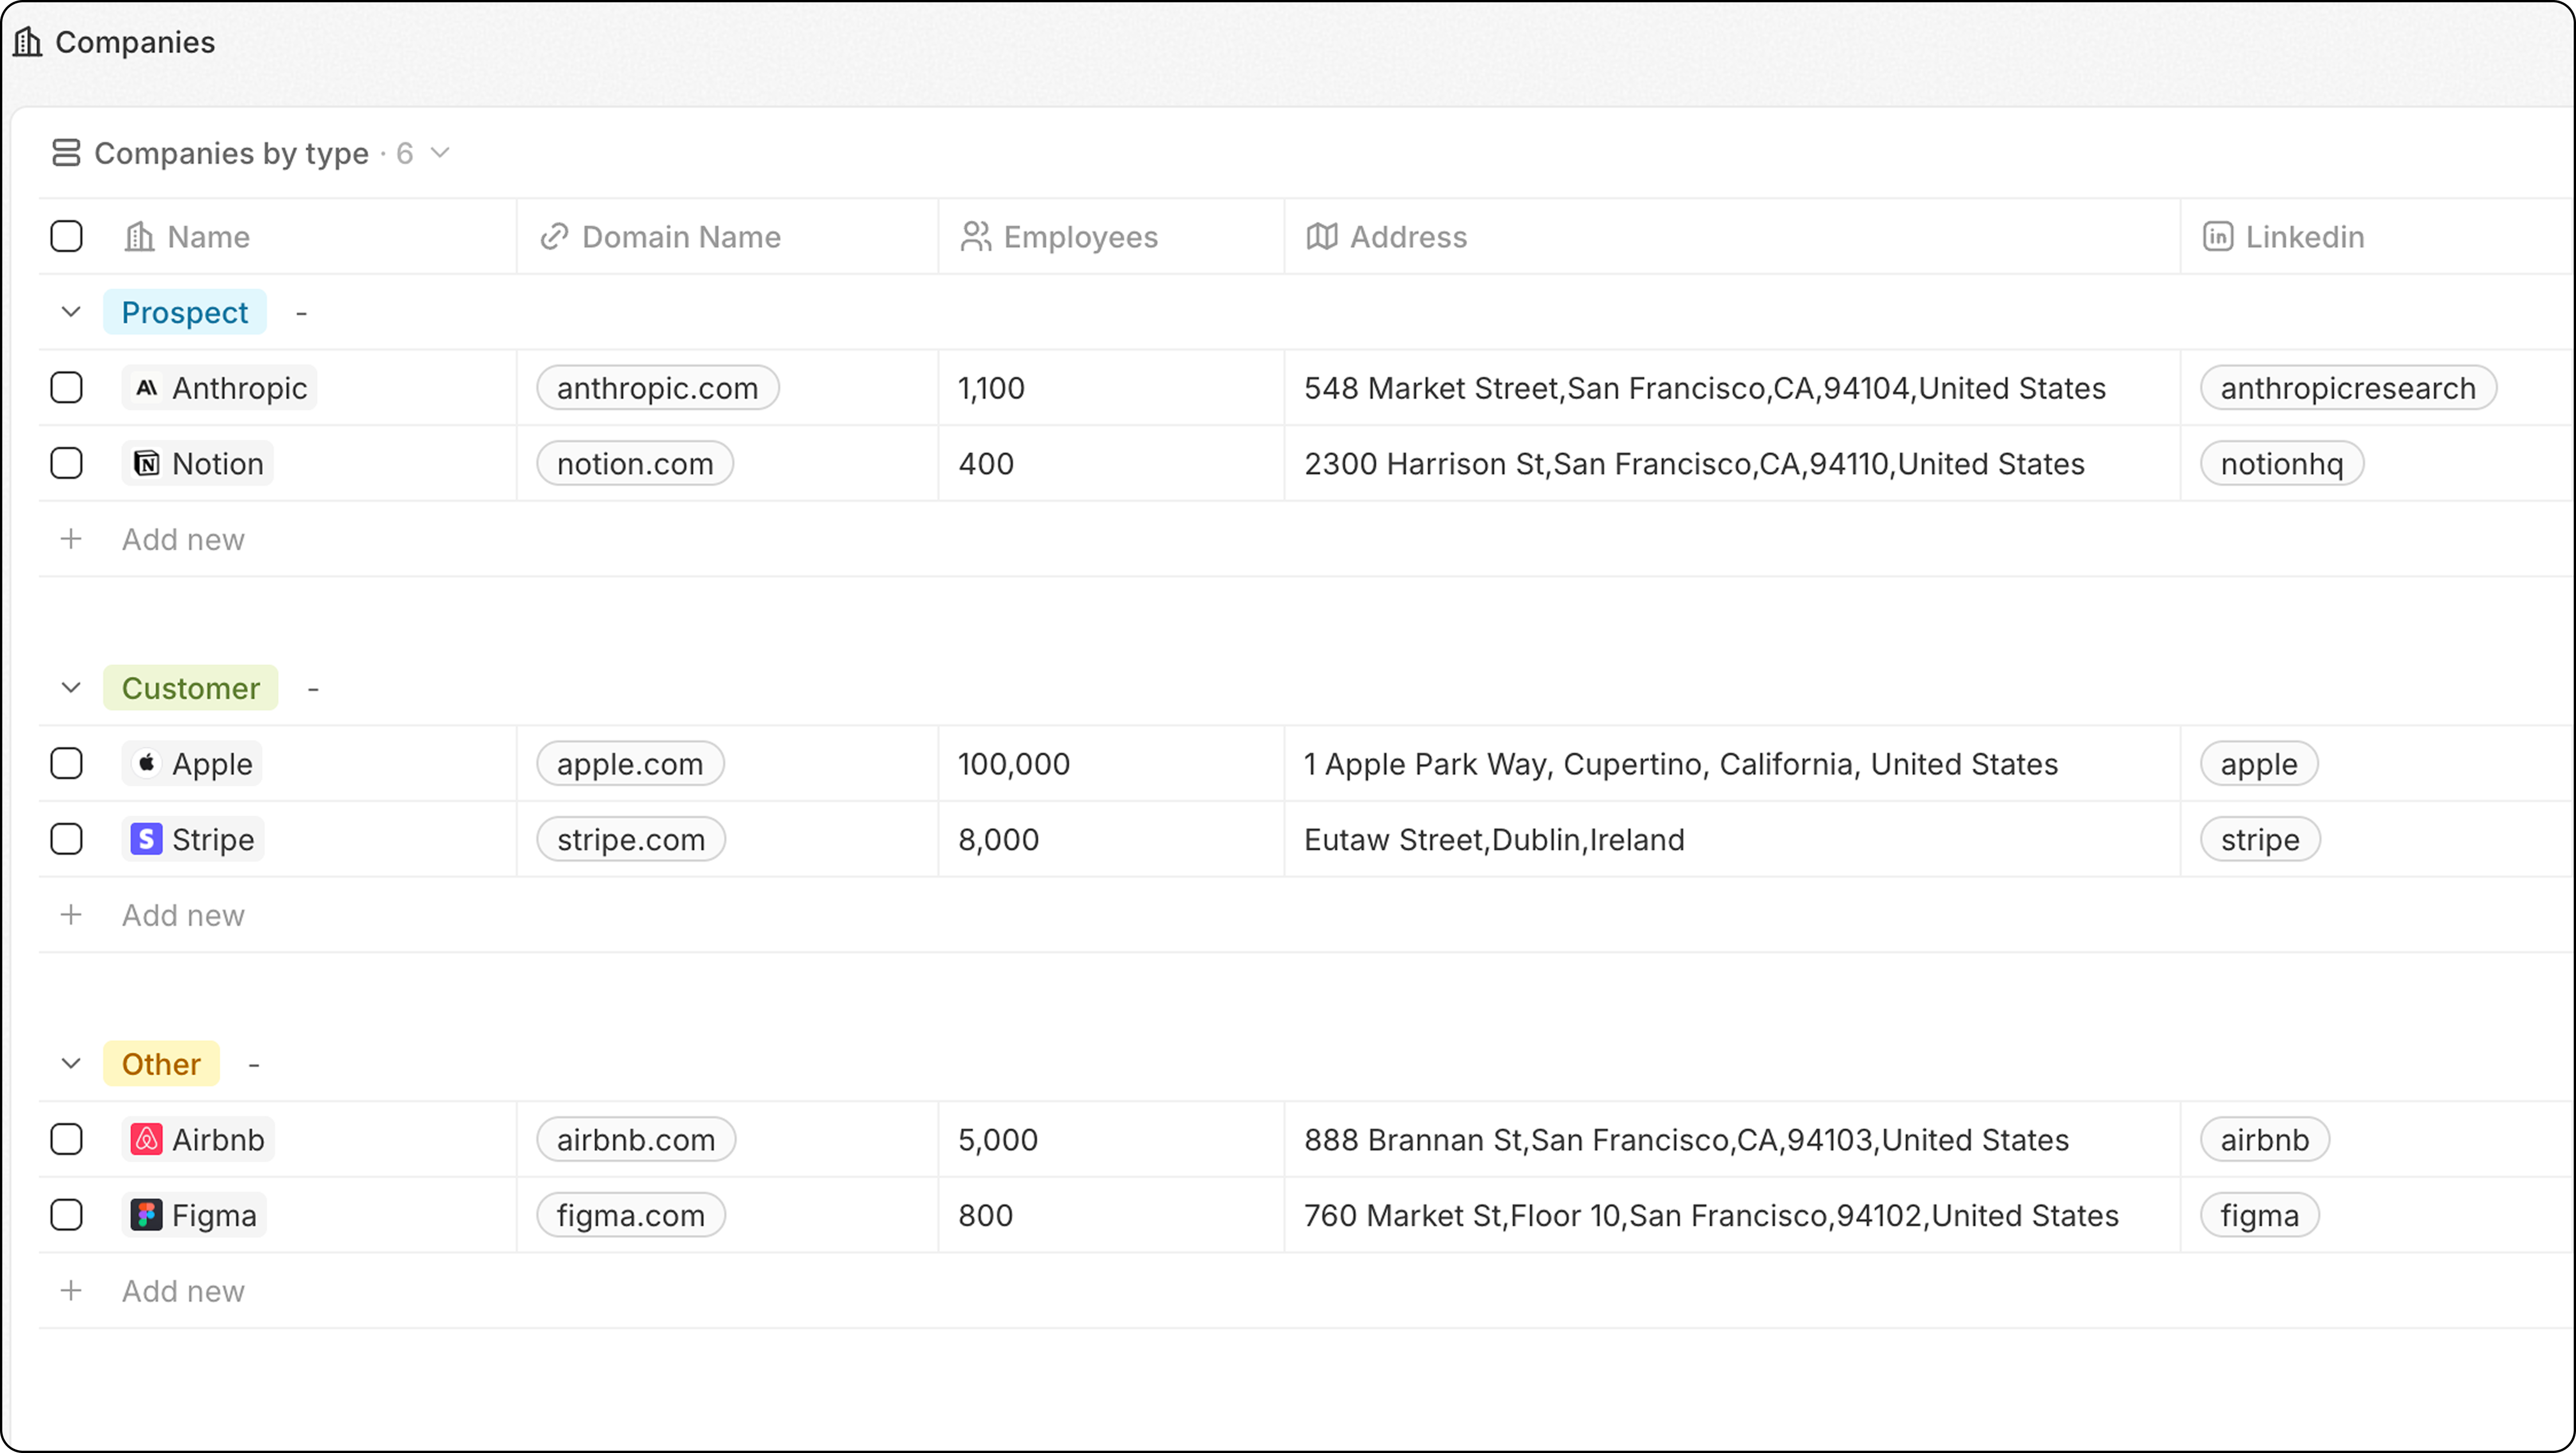2576x1453 pixels.
Task: Check the Anthropic row checkbox
Action: [x=67, y=388]
